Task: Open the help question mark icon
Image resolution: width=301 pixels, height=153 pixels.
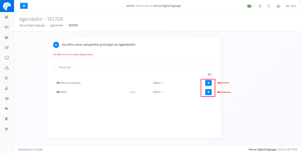Action: click(x=260, y=6)
